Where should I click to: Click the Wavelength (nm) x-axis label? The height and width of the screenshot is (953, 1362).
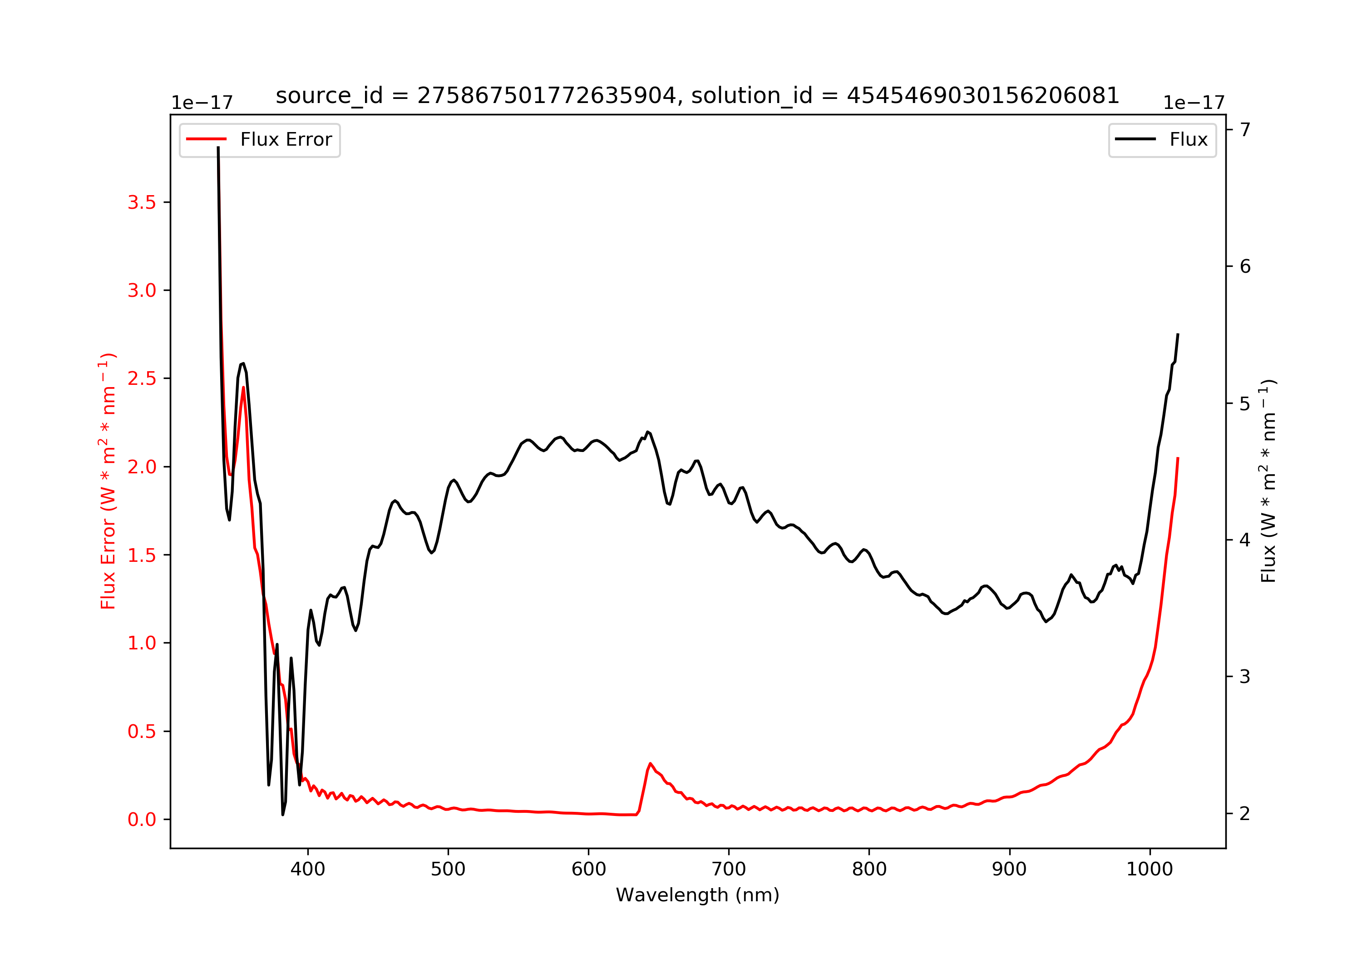pos(698,895)
